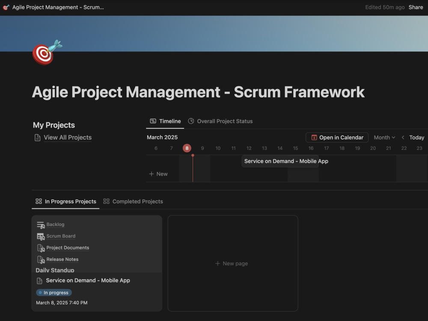Create a New page card

point(233,263)
